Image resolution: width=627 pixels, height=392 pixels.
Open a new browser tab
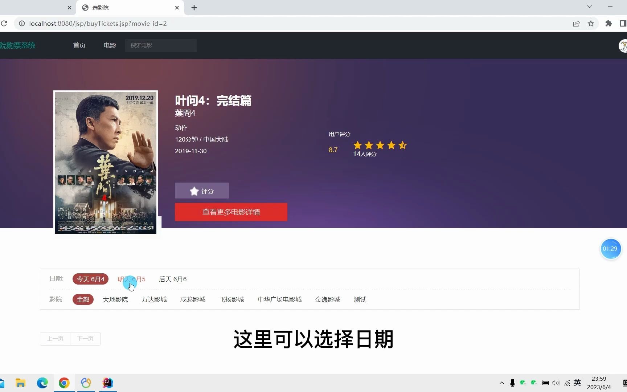194,8
